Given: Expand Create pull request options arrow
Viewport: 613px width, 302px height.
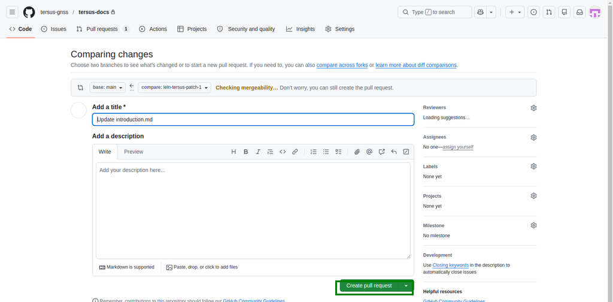Looking at the screenshot, I should click(406, 286).
